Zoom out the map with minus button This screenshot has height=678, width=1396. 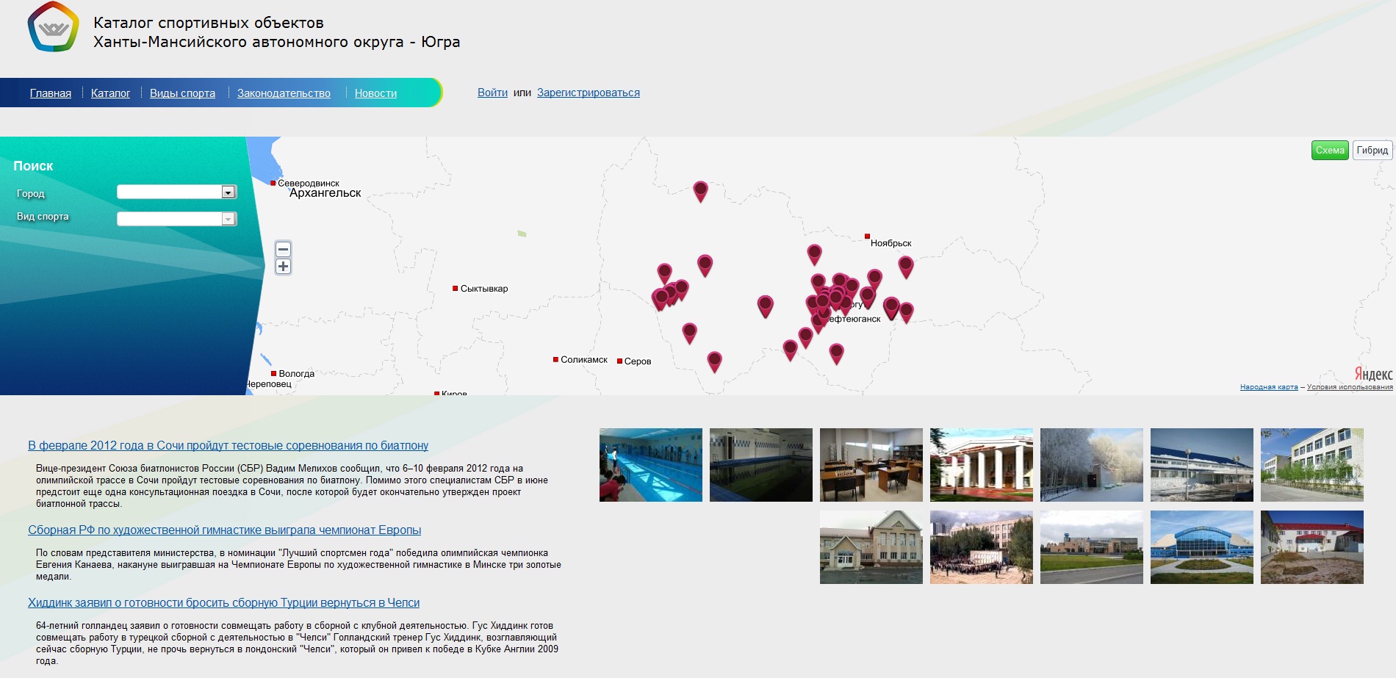(x=283, y=249)
